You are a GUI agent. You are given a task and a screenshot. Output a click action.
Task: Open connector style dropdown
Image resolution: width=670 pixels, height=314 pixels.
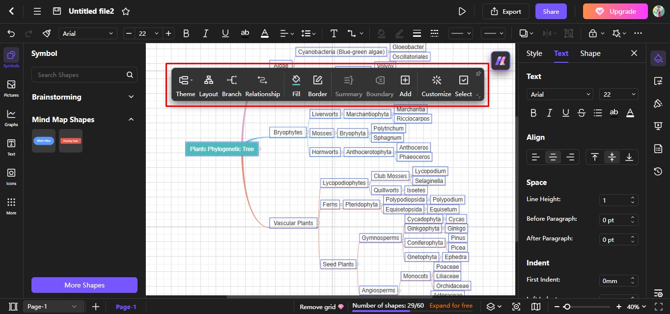(356, 33)
